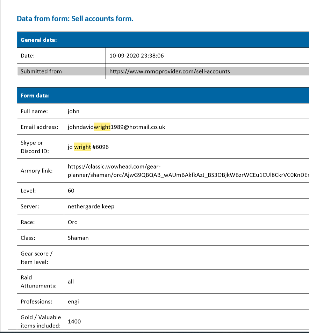Click the 'Submitted from' label

tap(41, 71)
